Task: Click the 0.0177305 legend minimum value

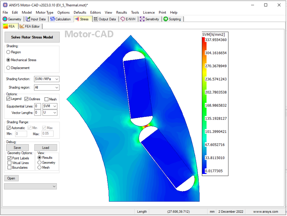Action: click(214, 171)
